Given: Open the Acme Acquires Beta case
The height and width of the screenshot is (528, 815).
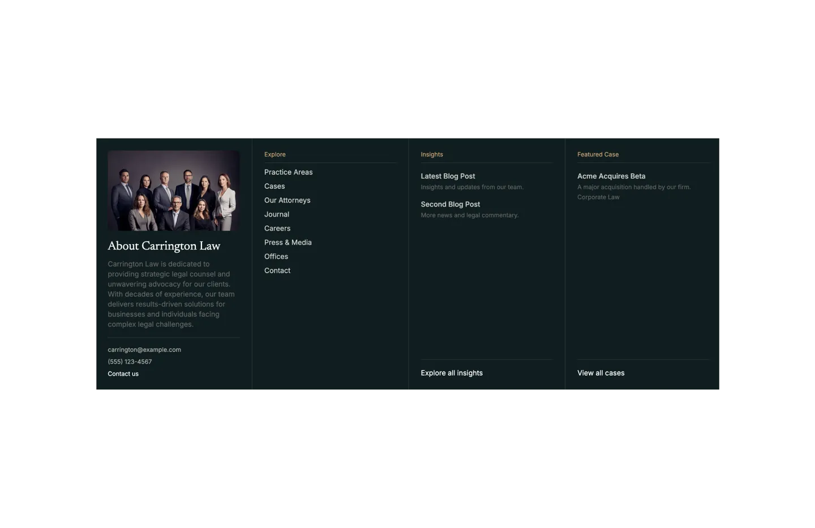Looking at the screenshot, I should click(611, 176).
